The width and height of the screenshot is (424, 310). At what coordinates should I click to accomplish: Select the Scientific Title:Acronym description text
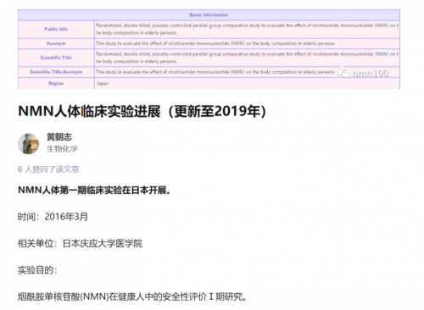215,72
